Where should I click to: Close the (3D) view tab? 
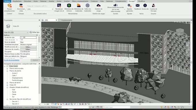pos(56,20)
